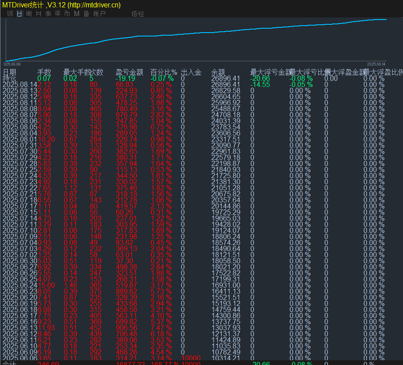
Task: Click balance value 23317.51
Action: tap(226, 139)
